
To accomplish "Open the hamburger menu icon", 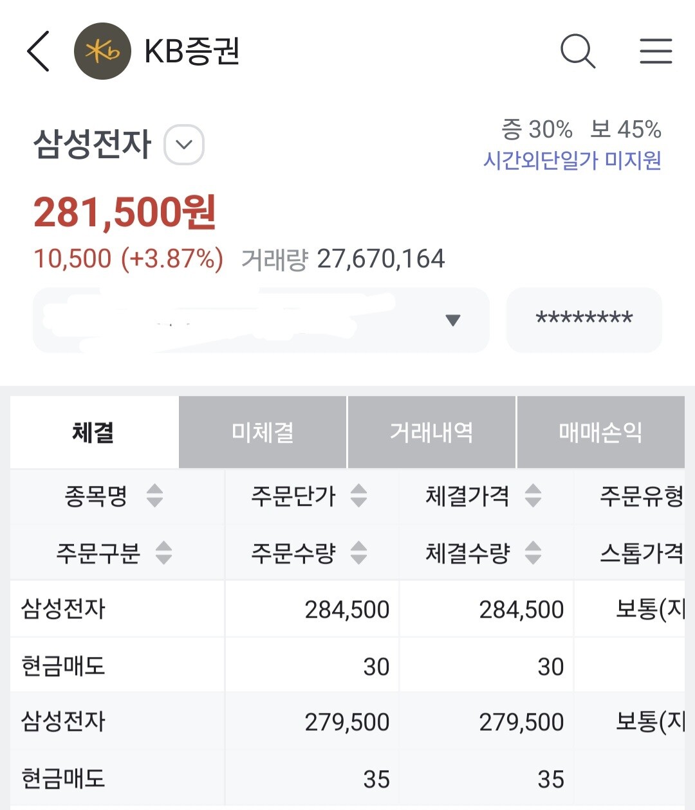I will 656,51.
